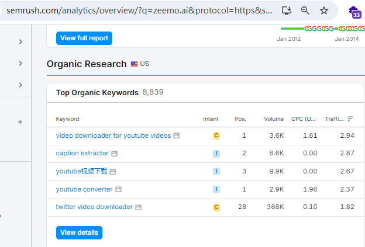Viewport: 365px width, 247px height.
Task: Click the 9.9K volume value
Action: (x=277, y=171)
